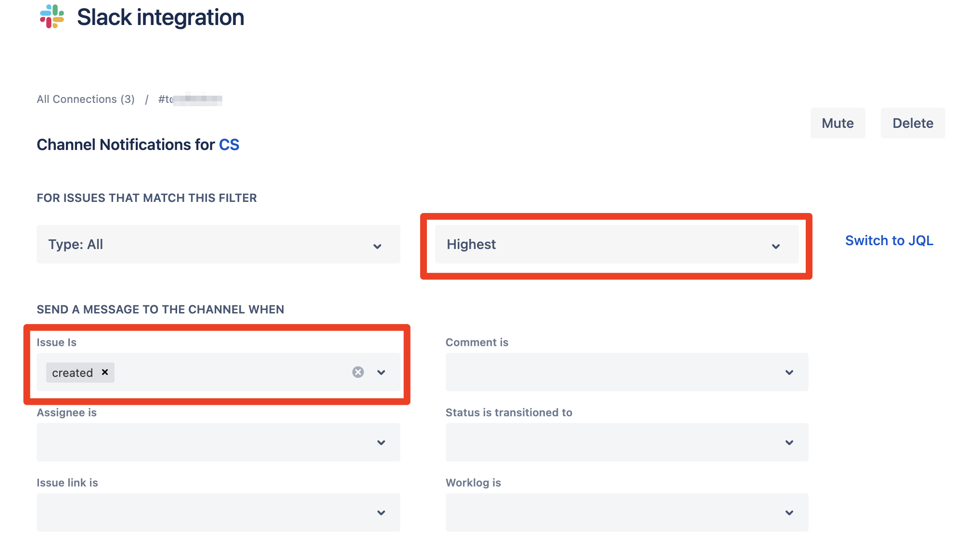Screen dimensions: 953x548
Task: Click the Delete button
Action: [x=913, y=123]
